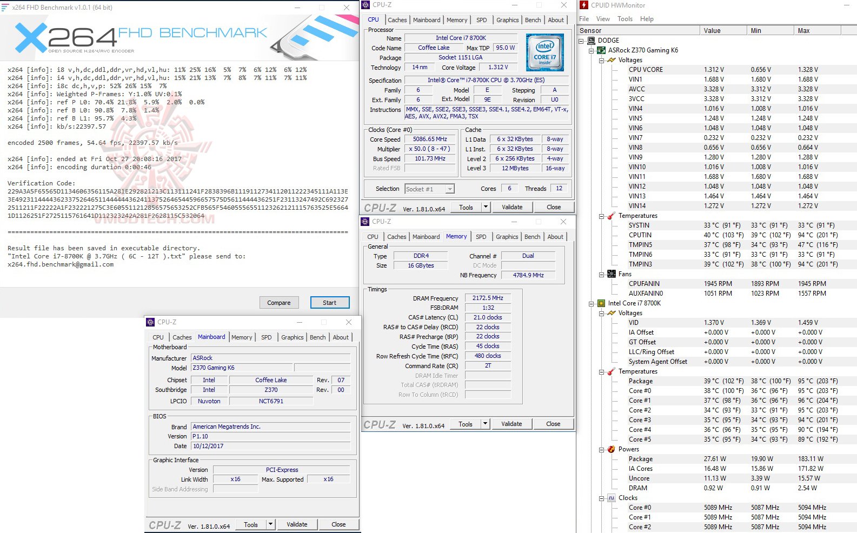Click Tools button in Memory CPU-Z window
Viewport: 857px width, 533px height.
(466, 424)
